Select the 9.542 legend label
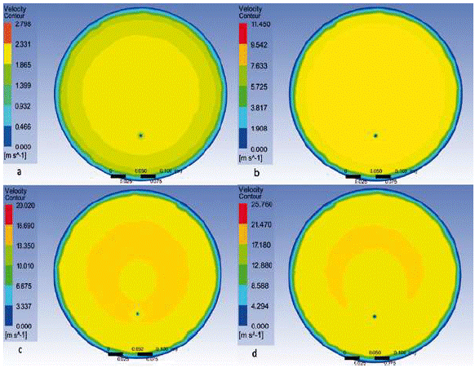 260,45
